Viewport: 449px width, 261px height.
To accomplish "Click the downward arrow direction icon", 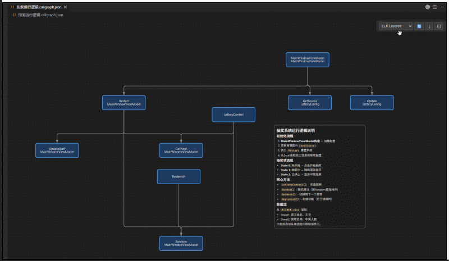I will 429,26.
